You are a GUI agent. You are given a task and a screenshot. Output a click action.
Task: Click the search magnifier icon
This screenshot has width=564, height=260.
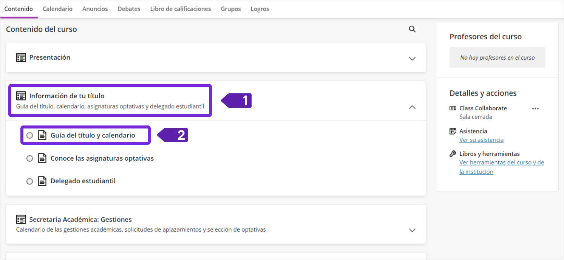pyautogui.click(x=412, y=29)
